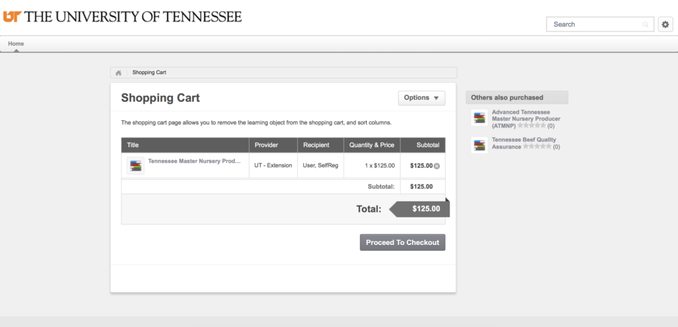Click the settings gear icon

(x=665, y=24)
